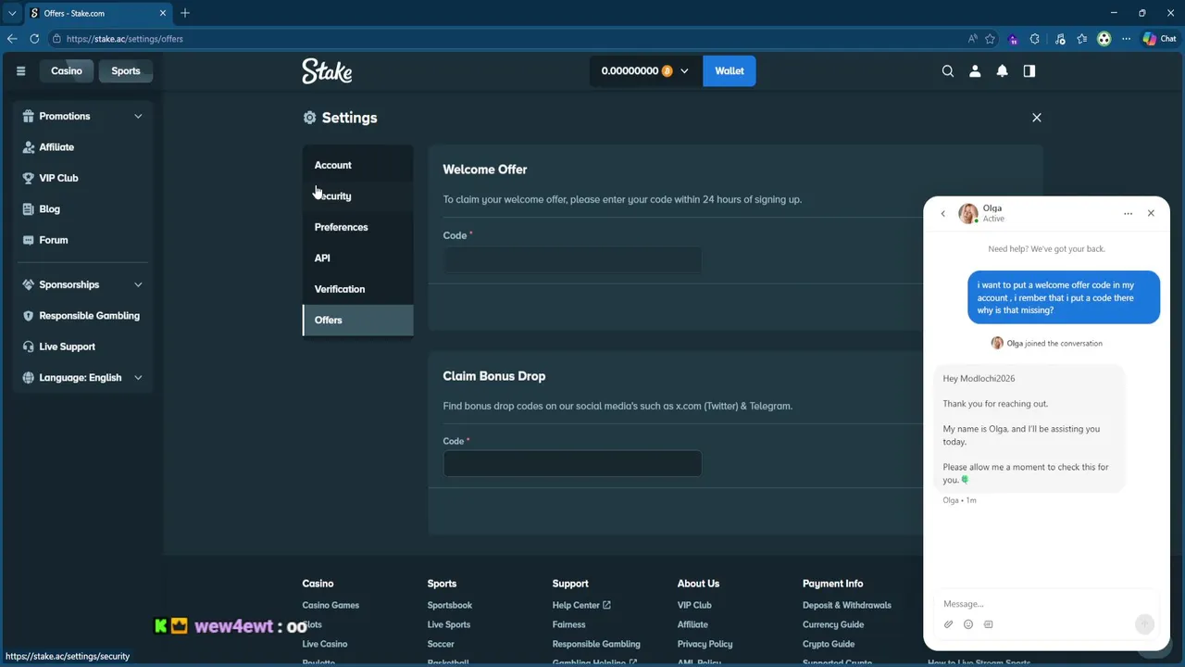This screenshot has width=1185, height=667.
Task: Open the Wallet button
Action: 730,70
